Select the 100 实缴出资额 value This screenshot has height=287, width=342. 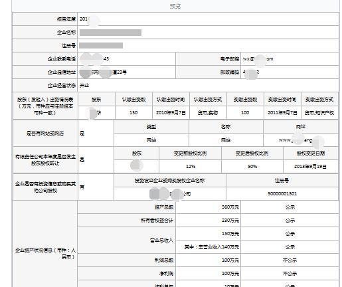coord(245,113)
